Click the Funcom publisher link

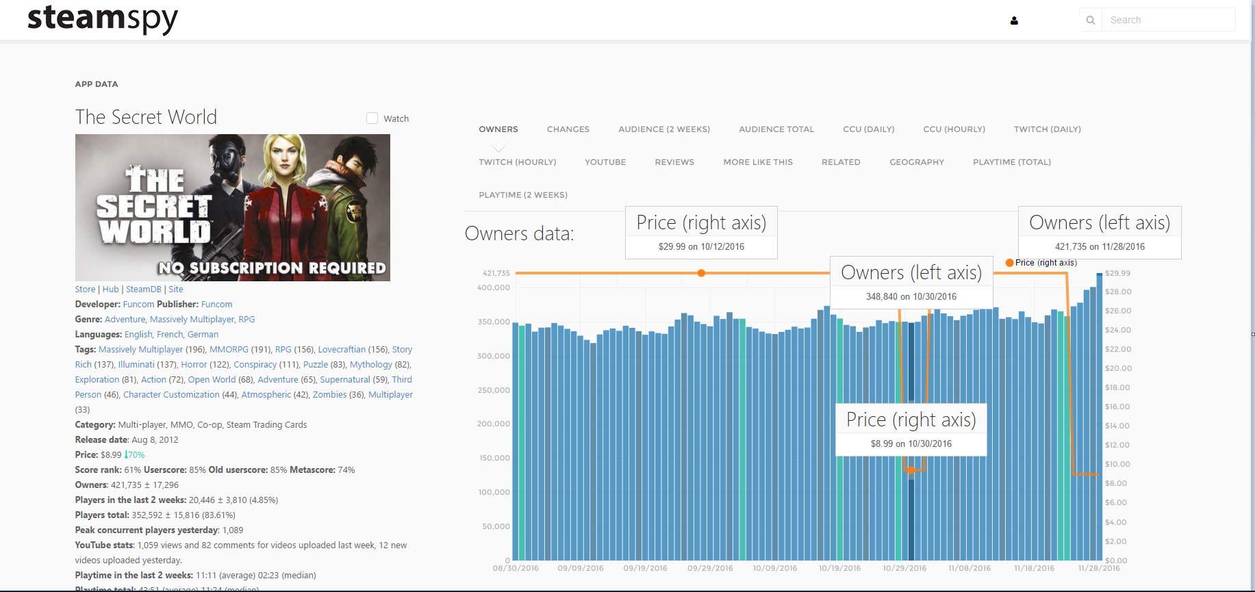pos(216,305)
